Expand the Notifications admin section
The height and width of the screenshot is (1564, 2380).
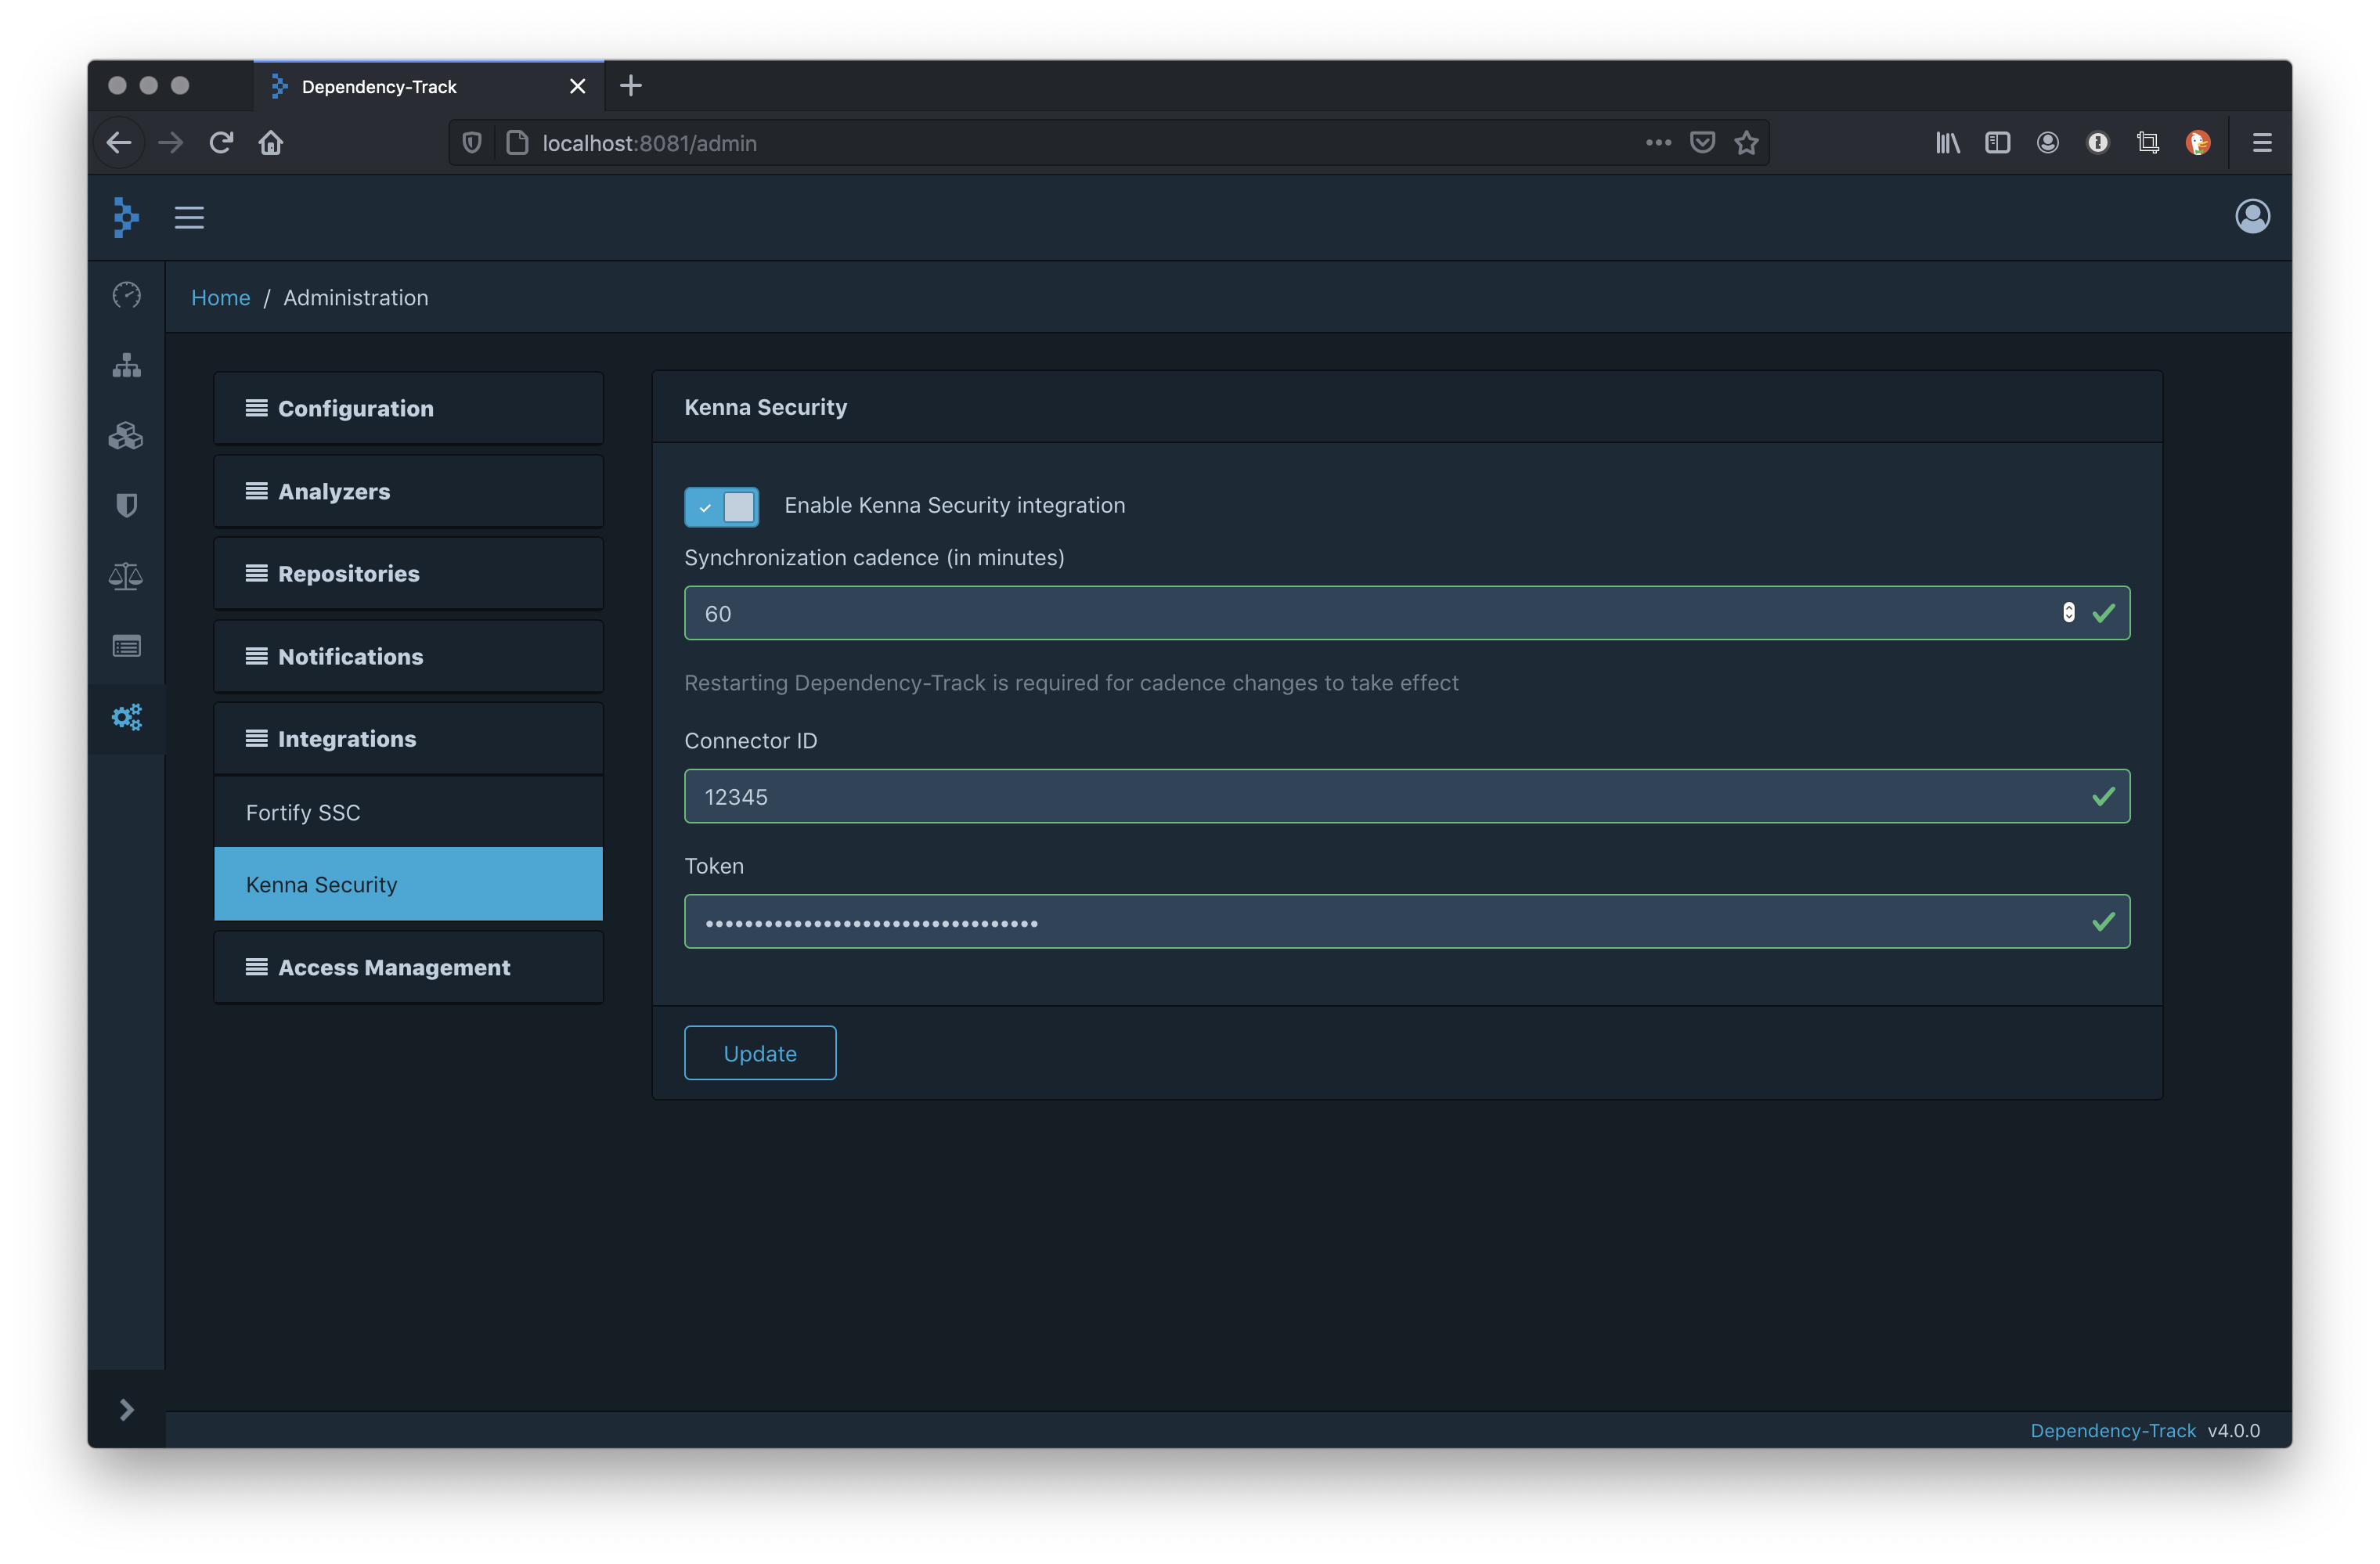tap(408, 656)
